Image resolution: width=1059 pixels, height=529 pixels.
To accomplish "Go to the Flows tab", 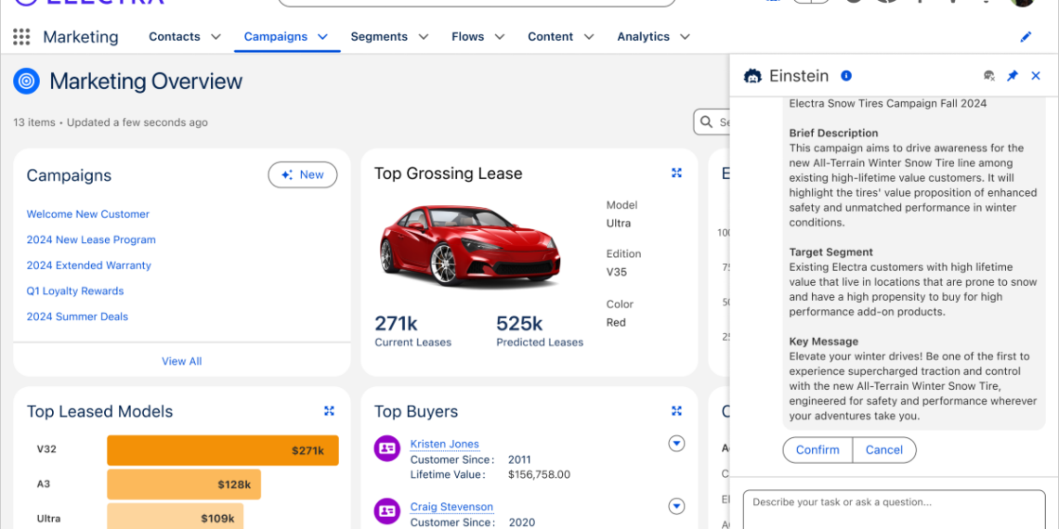I will 467,37.
